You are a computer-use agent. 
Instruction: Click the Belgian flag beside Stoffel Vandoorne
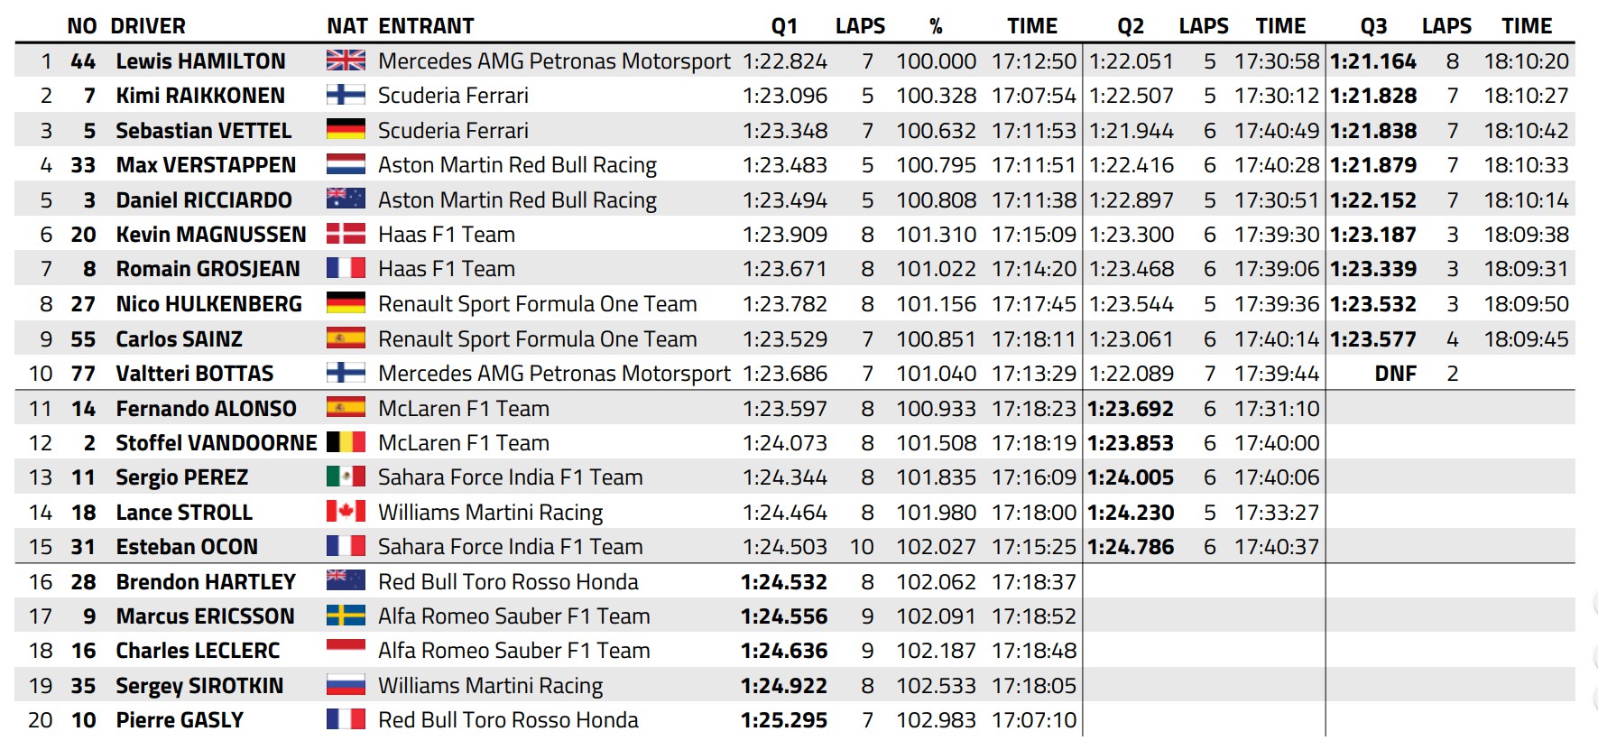pos(346,442)
